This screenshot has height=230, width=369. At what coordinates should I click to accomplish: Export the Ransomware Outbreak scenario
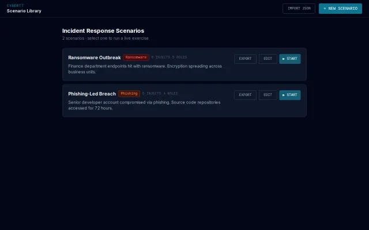tap(245, 59)
